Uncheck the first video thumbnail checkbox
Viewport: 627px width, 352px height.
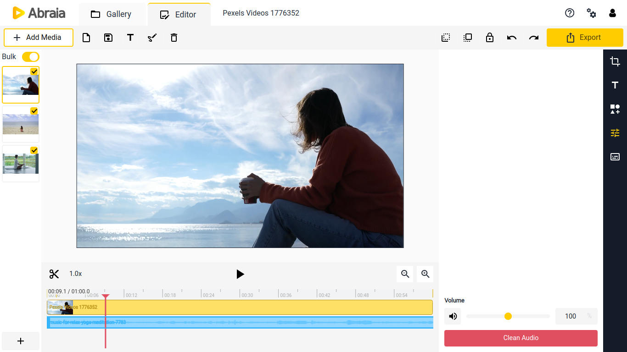pyautogui.click(x=34, y=71)
